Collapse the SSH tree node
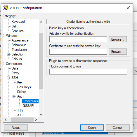Image resolution: width=137 pixels, height=137 pixels. pyautogui.click(x=8, y=78)
